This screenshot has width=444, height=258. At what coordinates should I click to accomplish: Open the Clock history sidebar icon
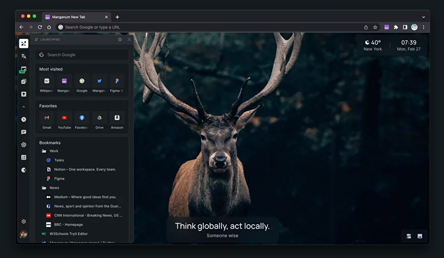point(24,119)
